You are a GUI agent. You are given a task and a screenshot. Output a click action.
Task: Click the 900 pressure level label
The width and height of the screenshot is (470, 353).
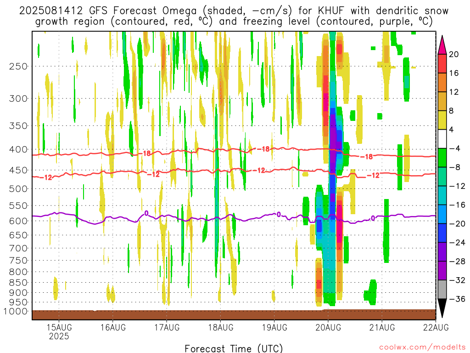18,293
